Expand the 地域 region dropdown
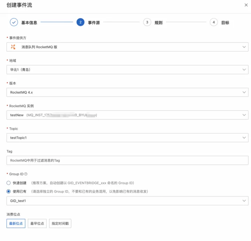Screen dimensions: 251x241 click(128, 70)
